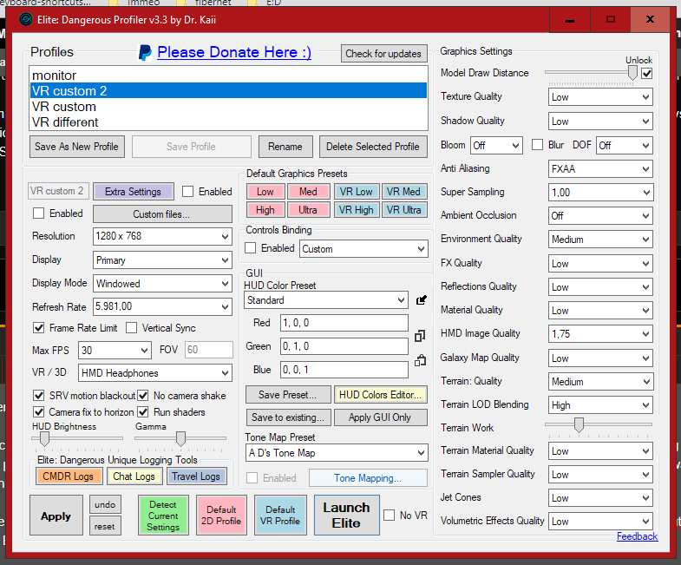Open the Texture Quality dropdown
Image resolution: width=681 pixels, height=565 pixels.
[600, 97]
